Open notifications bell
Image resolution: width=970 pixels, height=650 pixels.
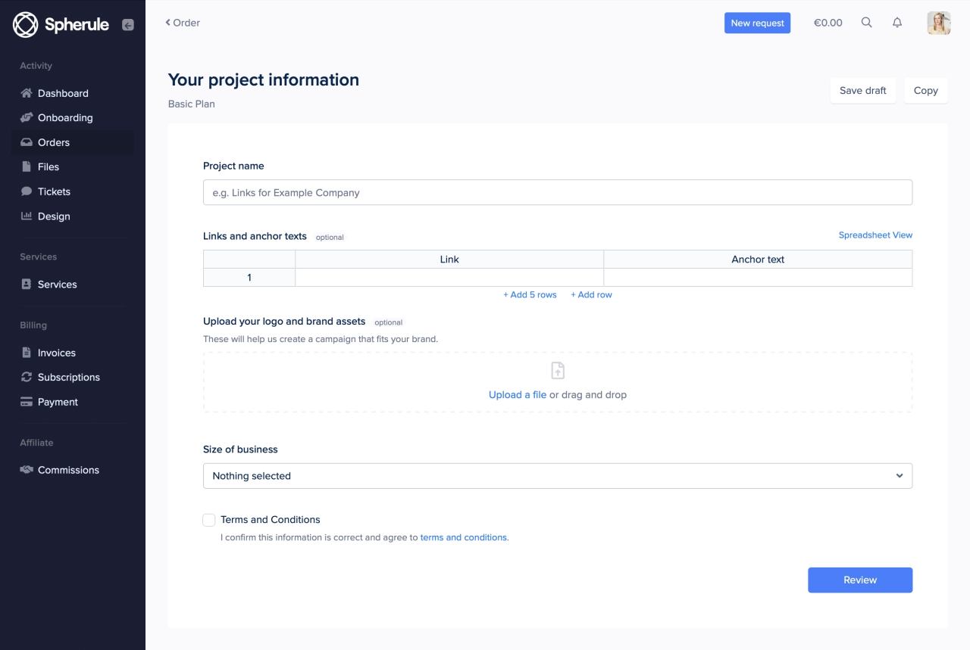897,23
